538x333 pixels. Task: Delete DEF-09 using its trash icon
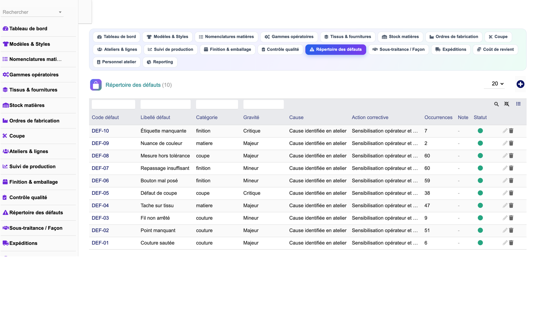click(x=511, y=143)
